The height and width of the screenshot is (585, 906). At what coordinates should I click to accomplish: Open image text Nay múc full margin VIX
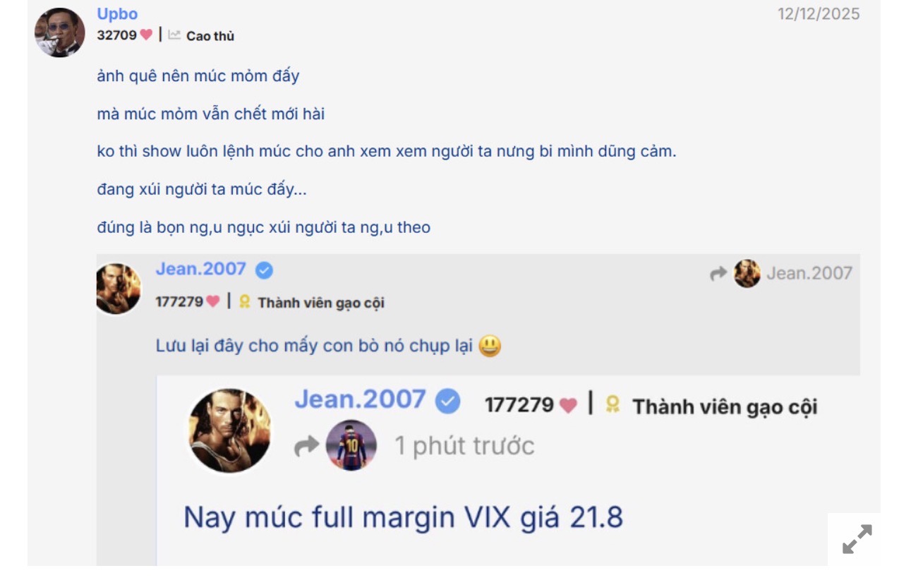coord(404,518)
